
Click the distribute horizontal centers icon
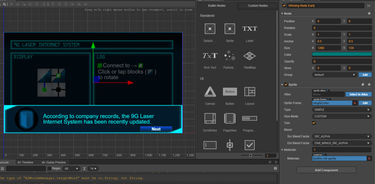click(x=79, y=4)
